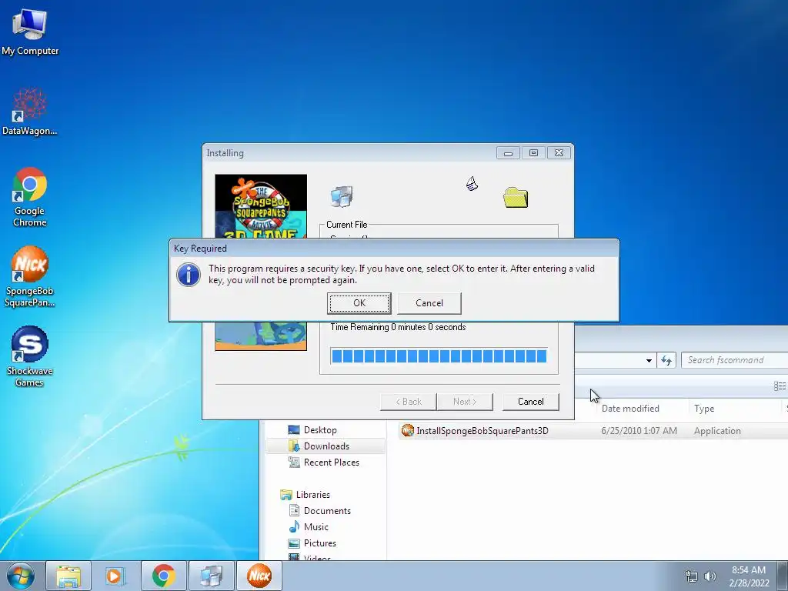
Task: Open the taskbar clock showing 8:54 AM
Action: point(749,576)
